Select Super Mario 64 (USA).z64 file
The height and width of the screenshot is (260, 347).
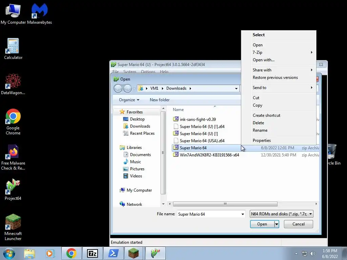pos(202,140)
